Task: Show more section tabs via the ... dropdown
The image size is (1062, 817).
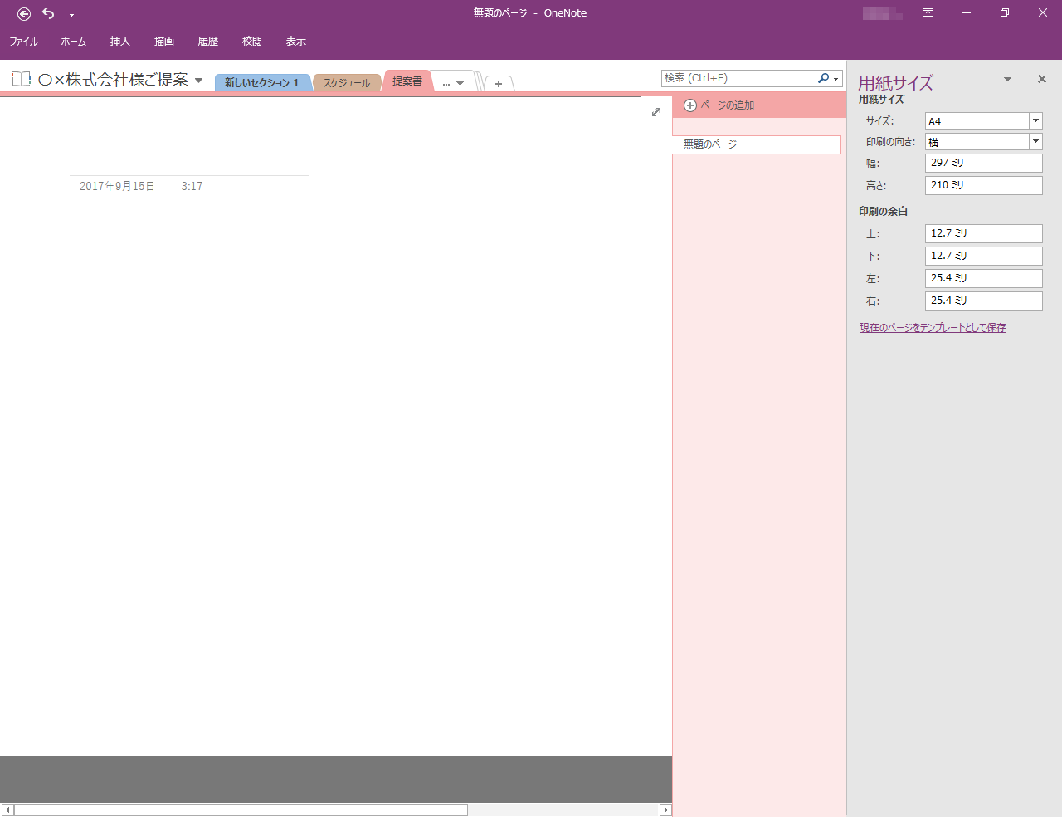Action: point(453,83)
